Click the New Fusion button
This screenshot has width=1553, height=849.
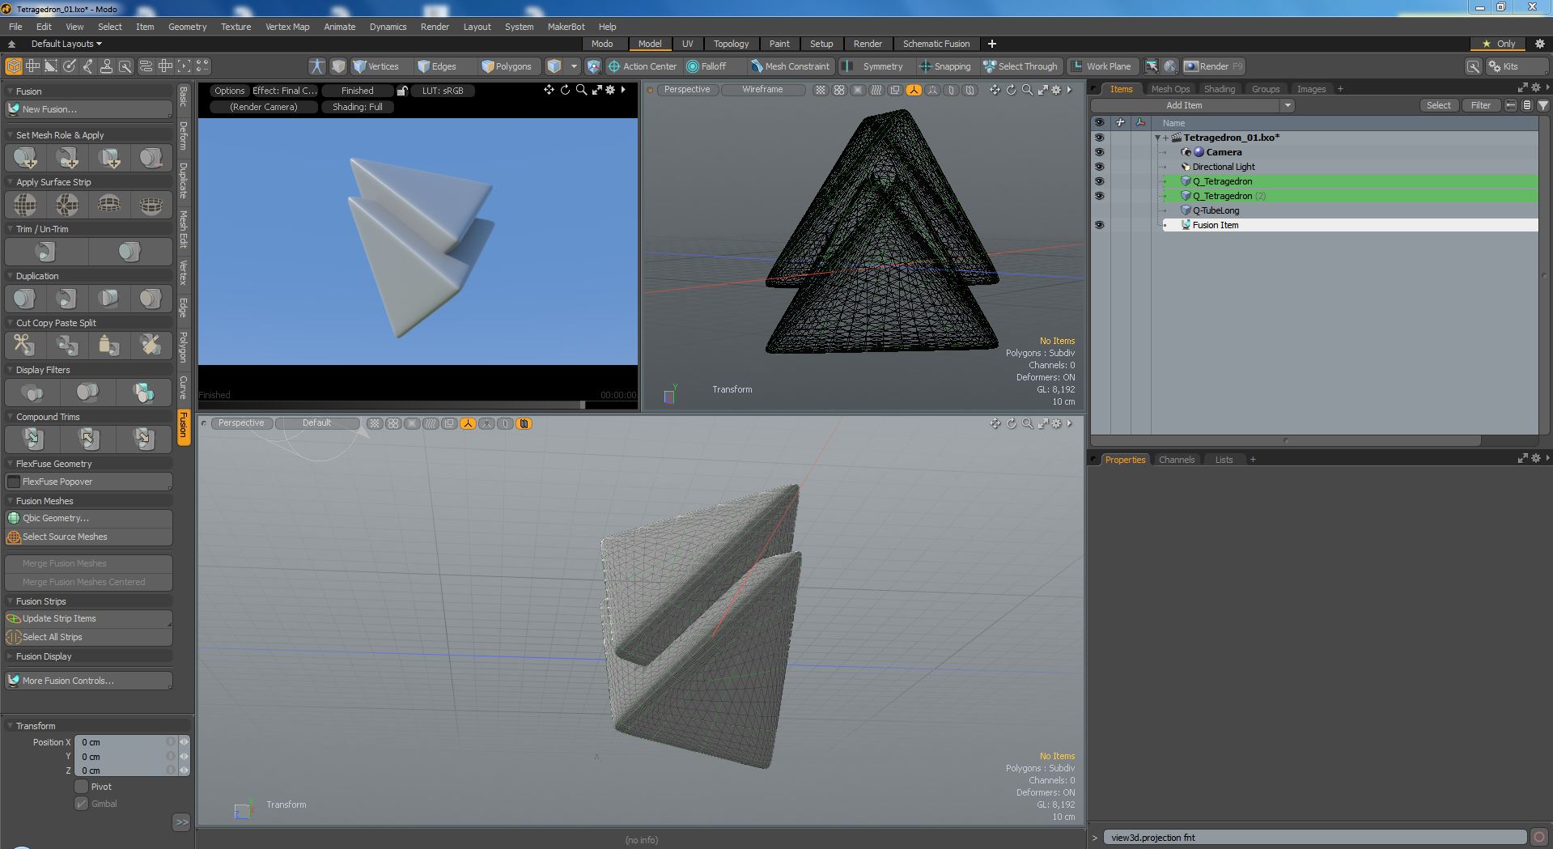(89, 109)
